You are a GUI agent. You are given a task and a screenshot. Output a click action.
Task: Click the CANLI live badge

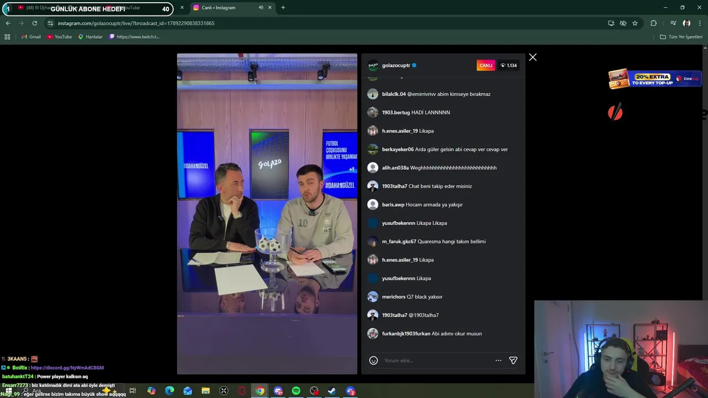pyautogui.click(x=486, y=65)
